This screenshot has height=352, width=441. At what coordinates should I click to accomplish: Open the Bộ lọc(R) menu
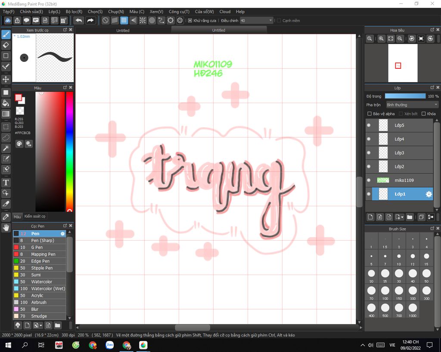tap(74, 12)
